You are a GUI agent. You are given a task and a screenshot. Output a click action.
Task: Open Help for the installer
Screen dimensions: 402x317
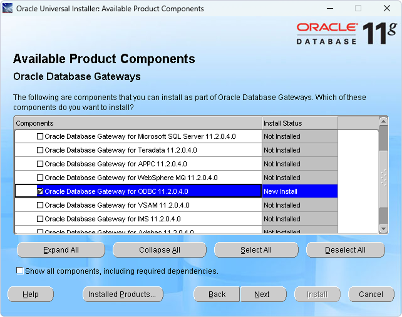(x=31, y=294)
